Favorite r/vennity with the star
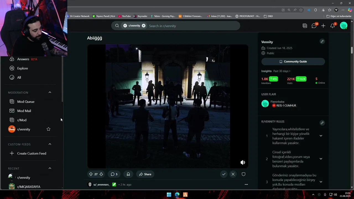Screen dimensions: 354x199 (x=48, y=129)
